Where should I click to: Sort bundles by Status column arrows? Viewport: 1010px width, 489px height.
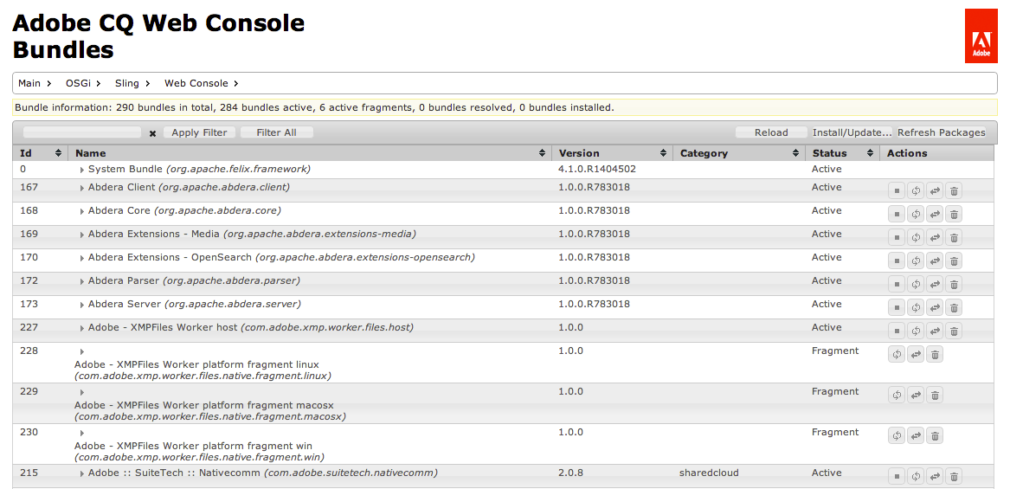[870, 153]
